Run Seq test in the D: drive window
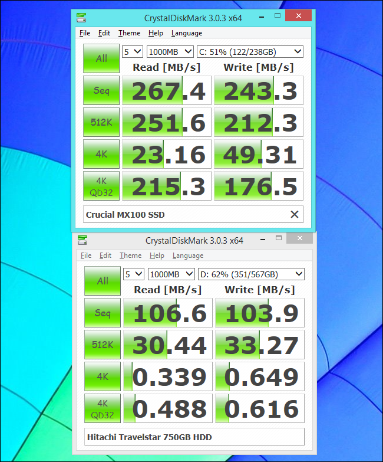The image size is (383, 462). click(103, 313)
